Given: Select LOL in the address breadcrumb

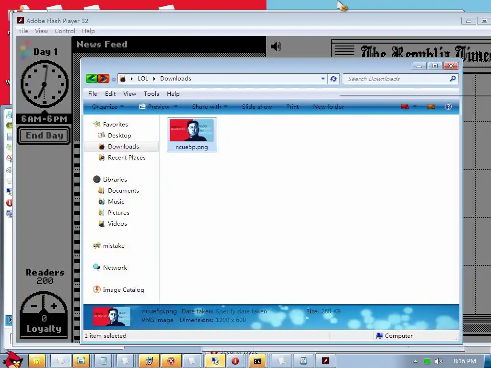Looking at the screenshot, I should coord(143,79).
